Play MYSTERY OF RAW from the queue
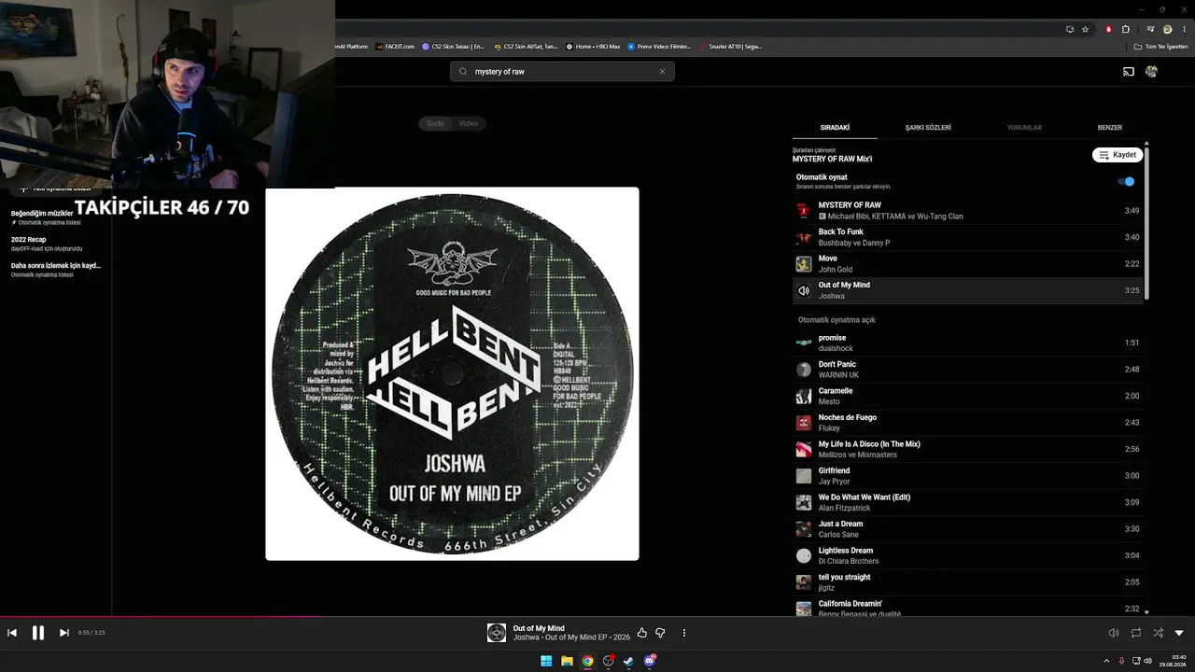 click(x=967, y=211)
